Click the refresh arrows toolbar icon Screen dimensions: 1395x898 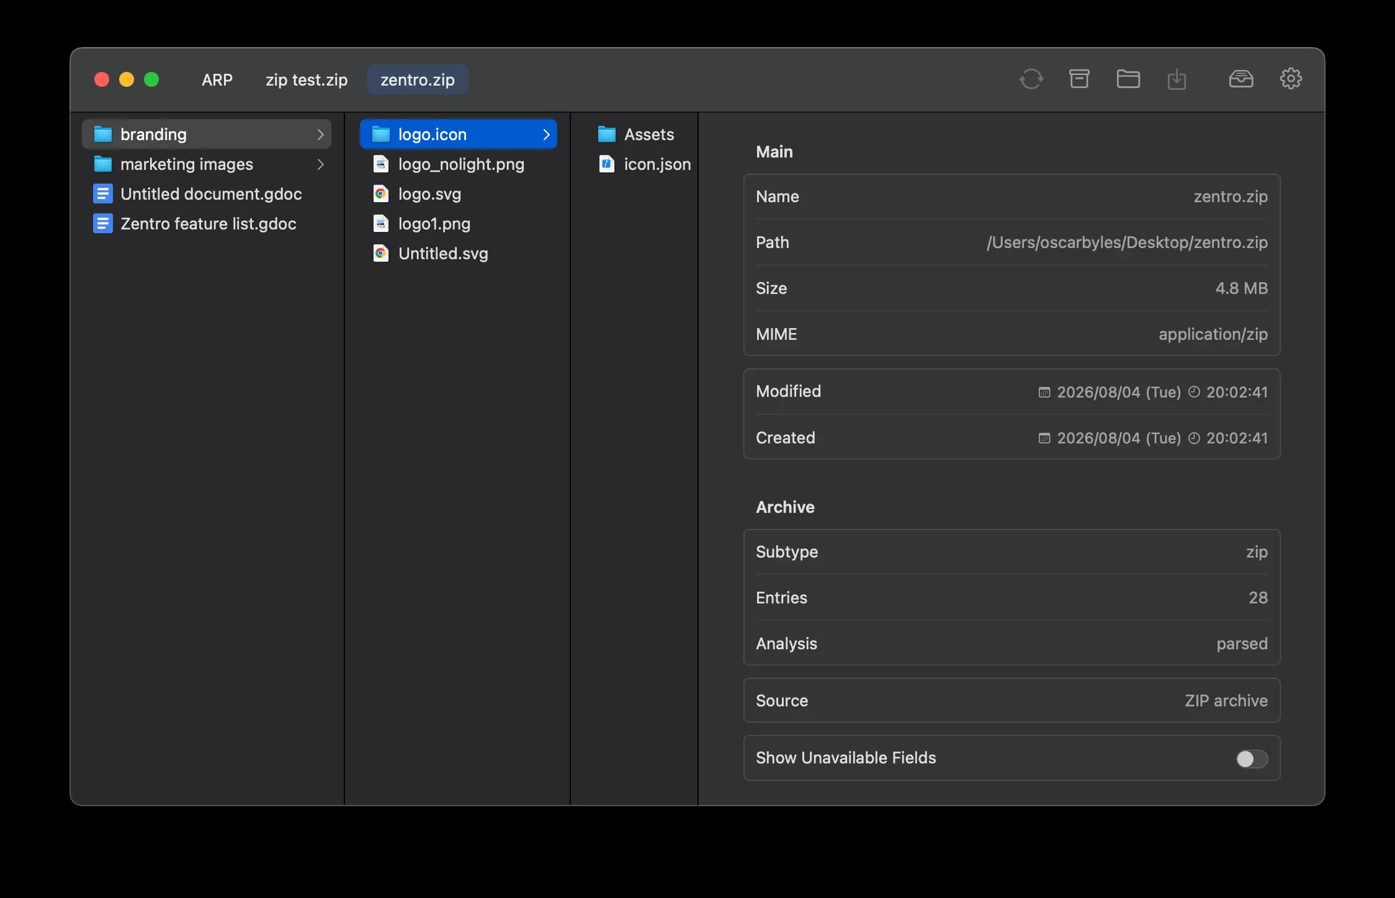click(1031, 79)
